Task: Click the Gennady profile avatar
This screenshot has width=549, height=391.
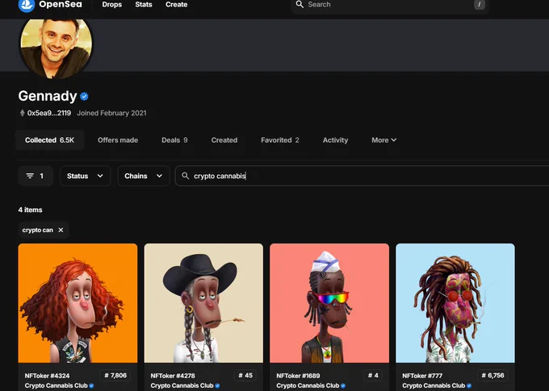Action: click(56, 48)
